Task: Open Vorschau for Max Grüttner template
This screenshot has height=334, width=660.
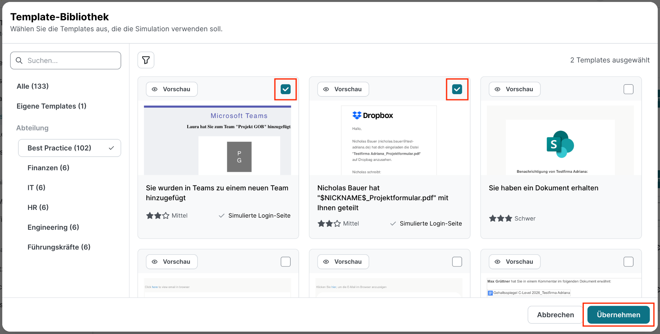Action: 515,262
